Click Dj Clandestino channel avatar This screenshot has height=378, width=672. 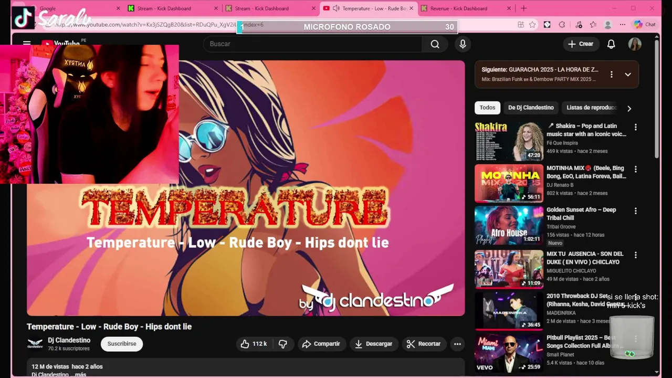pyautogui.click(x=35, y=344)
